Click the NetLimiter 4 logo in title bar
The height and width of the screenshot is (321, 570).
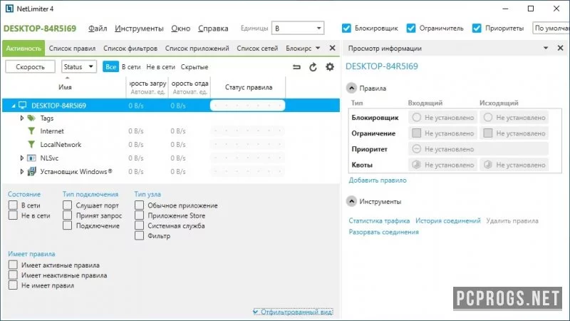click(x=9, y=9)
